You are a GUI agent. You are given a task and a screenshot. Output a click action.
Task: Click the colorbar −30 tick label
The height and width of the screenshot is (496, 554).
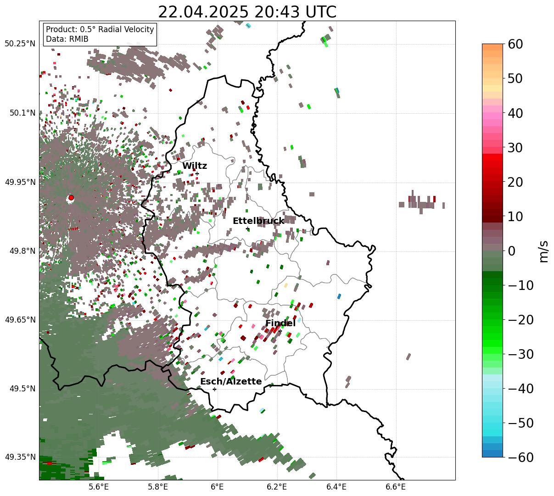(520, 354)
